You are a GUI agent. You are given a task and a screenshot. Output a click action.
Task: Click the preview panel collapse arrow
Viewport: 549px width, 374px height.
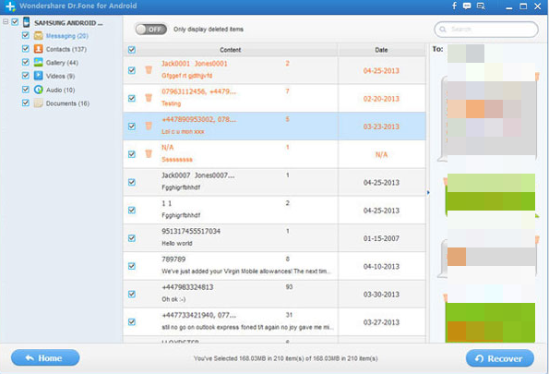click(428, 192)
